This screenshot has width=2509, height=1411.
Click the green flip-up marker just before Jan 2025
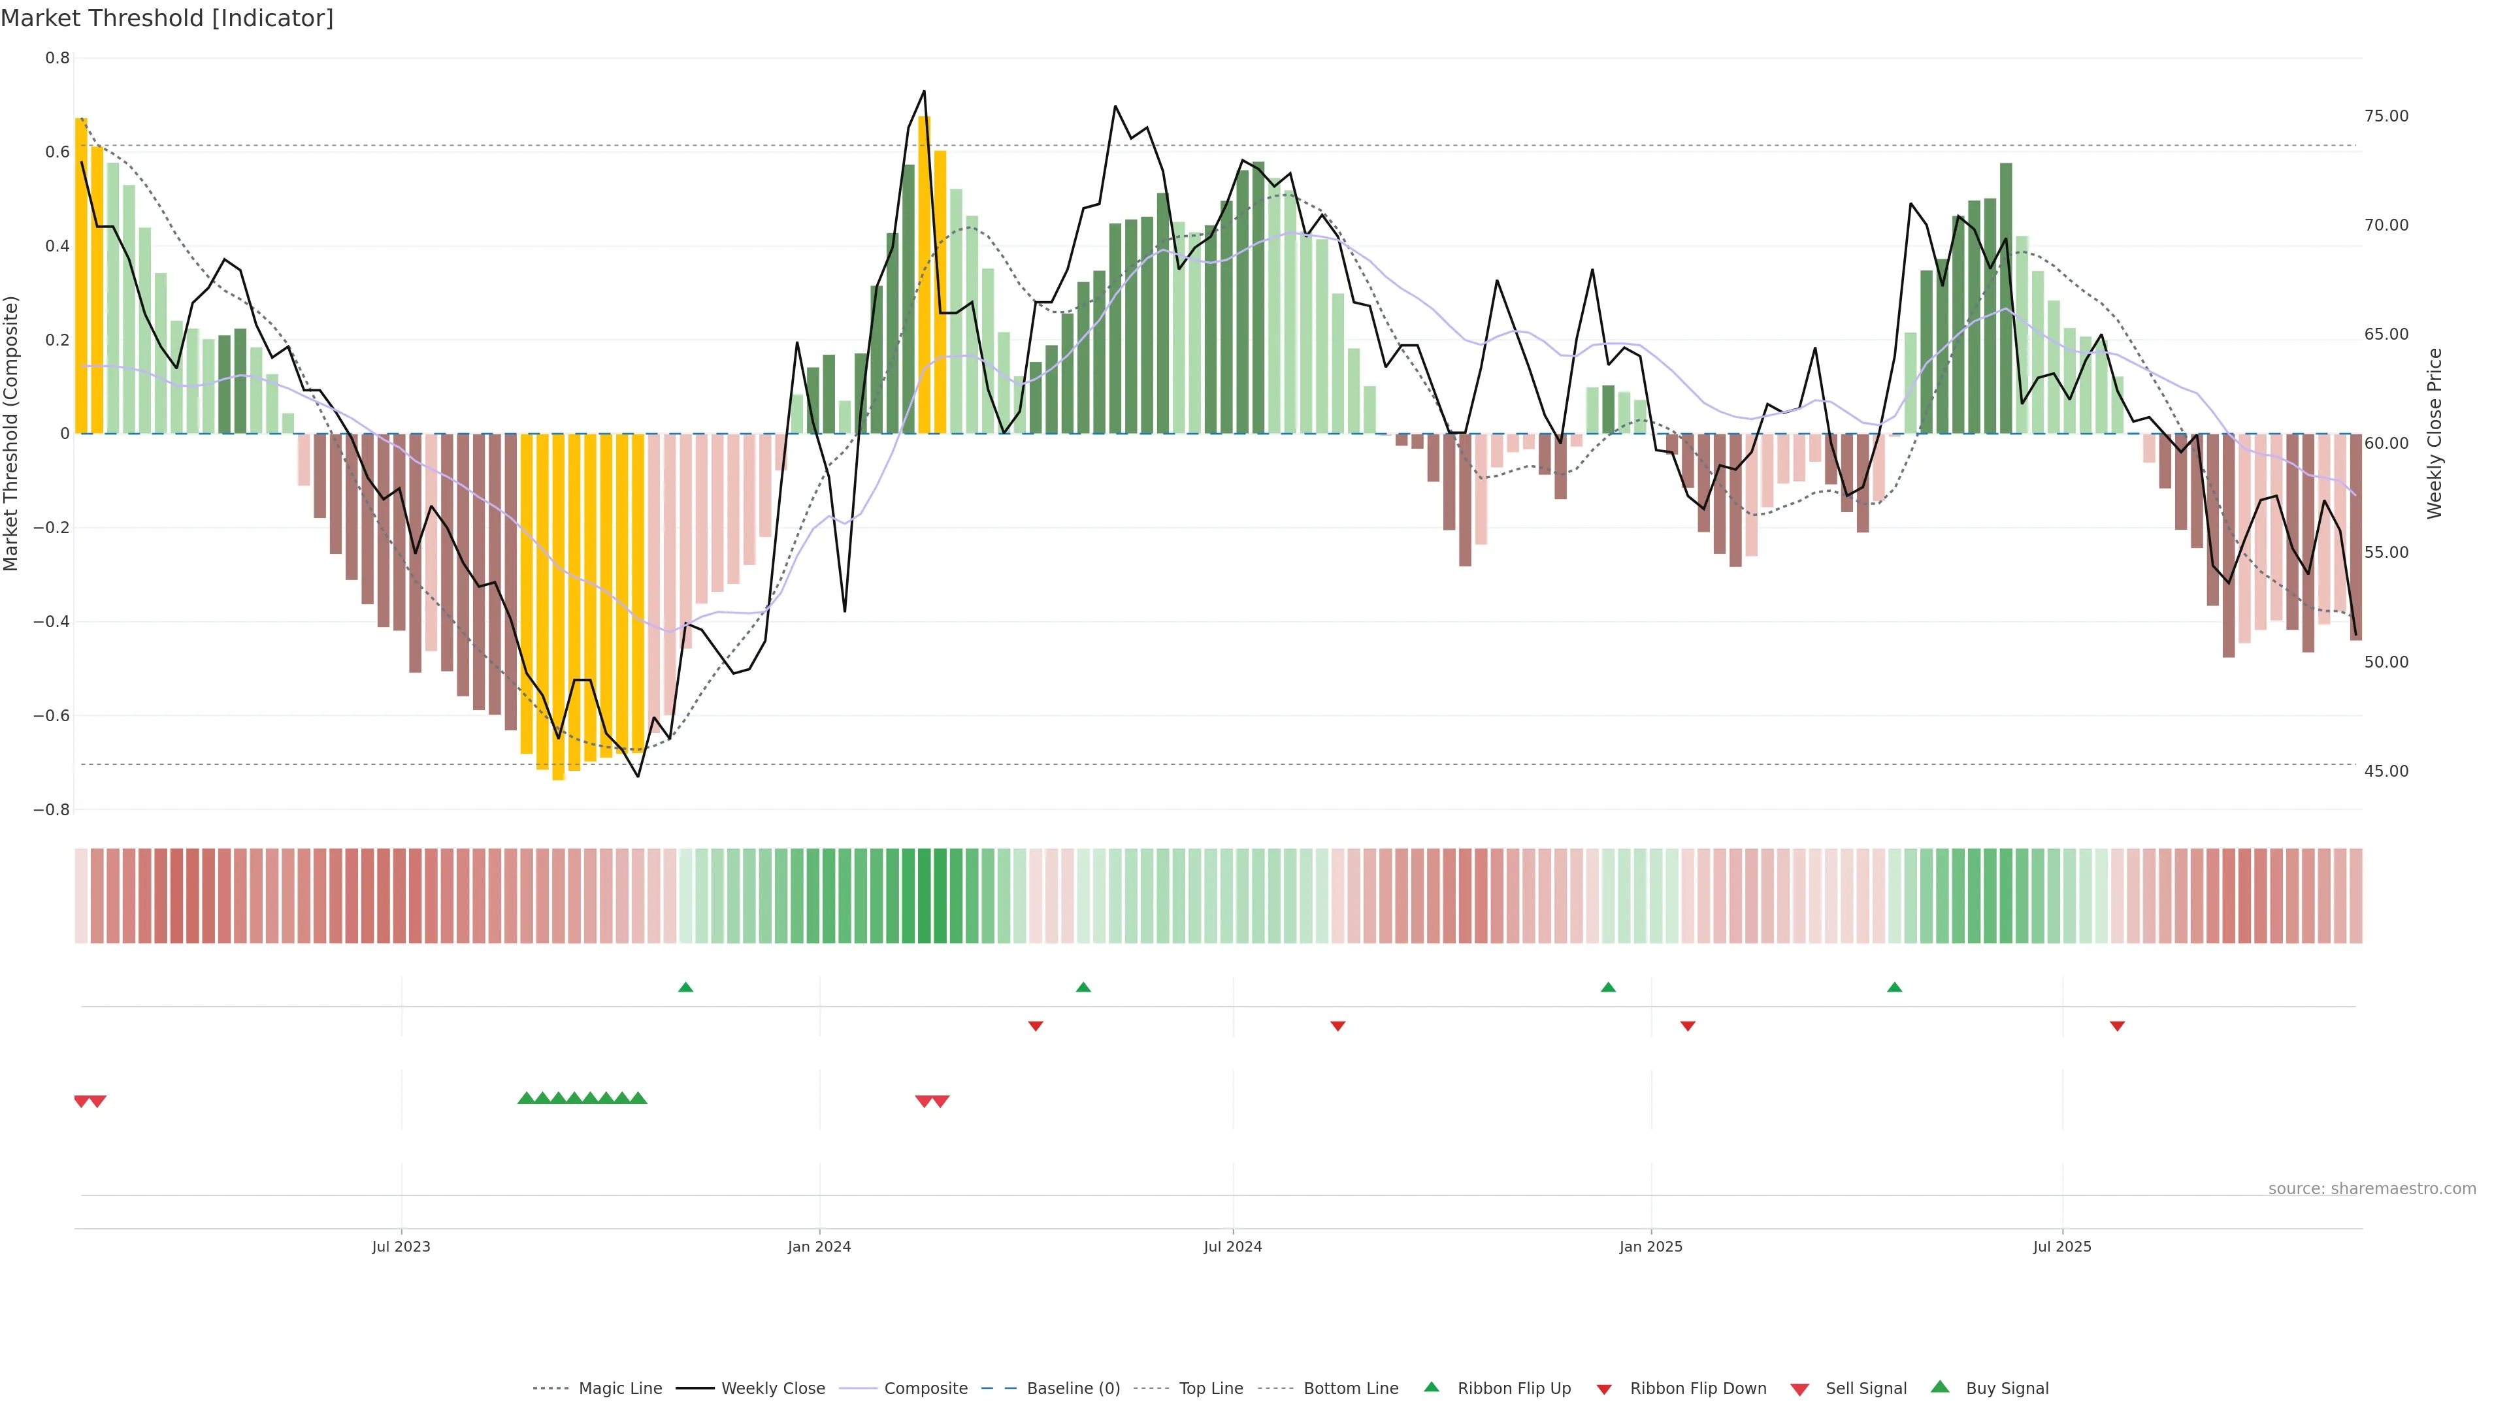pyautogui.click(x=1608, y=988)
